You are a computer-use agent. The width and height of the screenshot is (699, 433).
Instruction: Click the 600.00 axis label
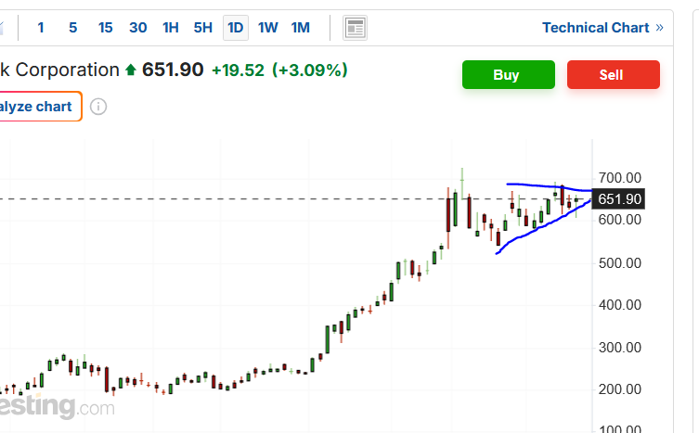[x=620, y=220]
